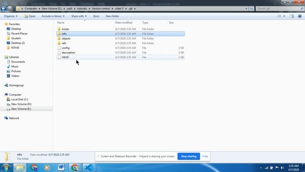
Task: Select Network in the navigation pane
Action: pos(14,118)
